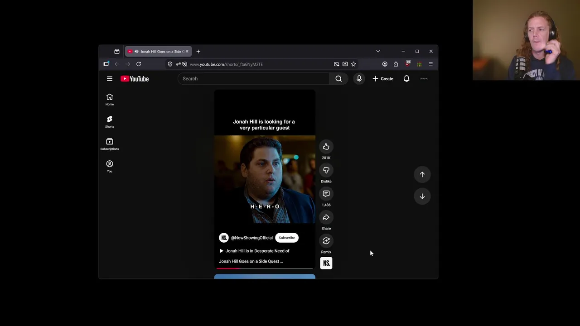This screenshot has height=326, width=580.
Task: Open Firefox application menu
Action: [430, 64]
